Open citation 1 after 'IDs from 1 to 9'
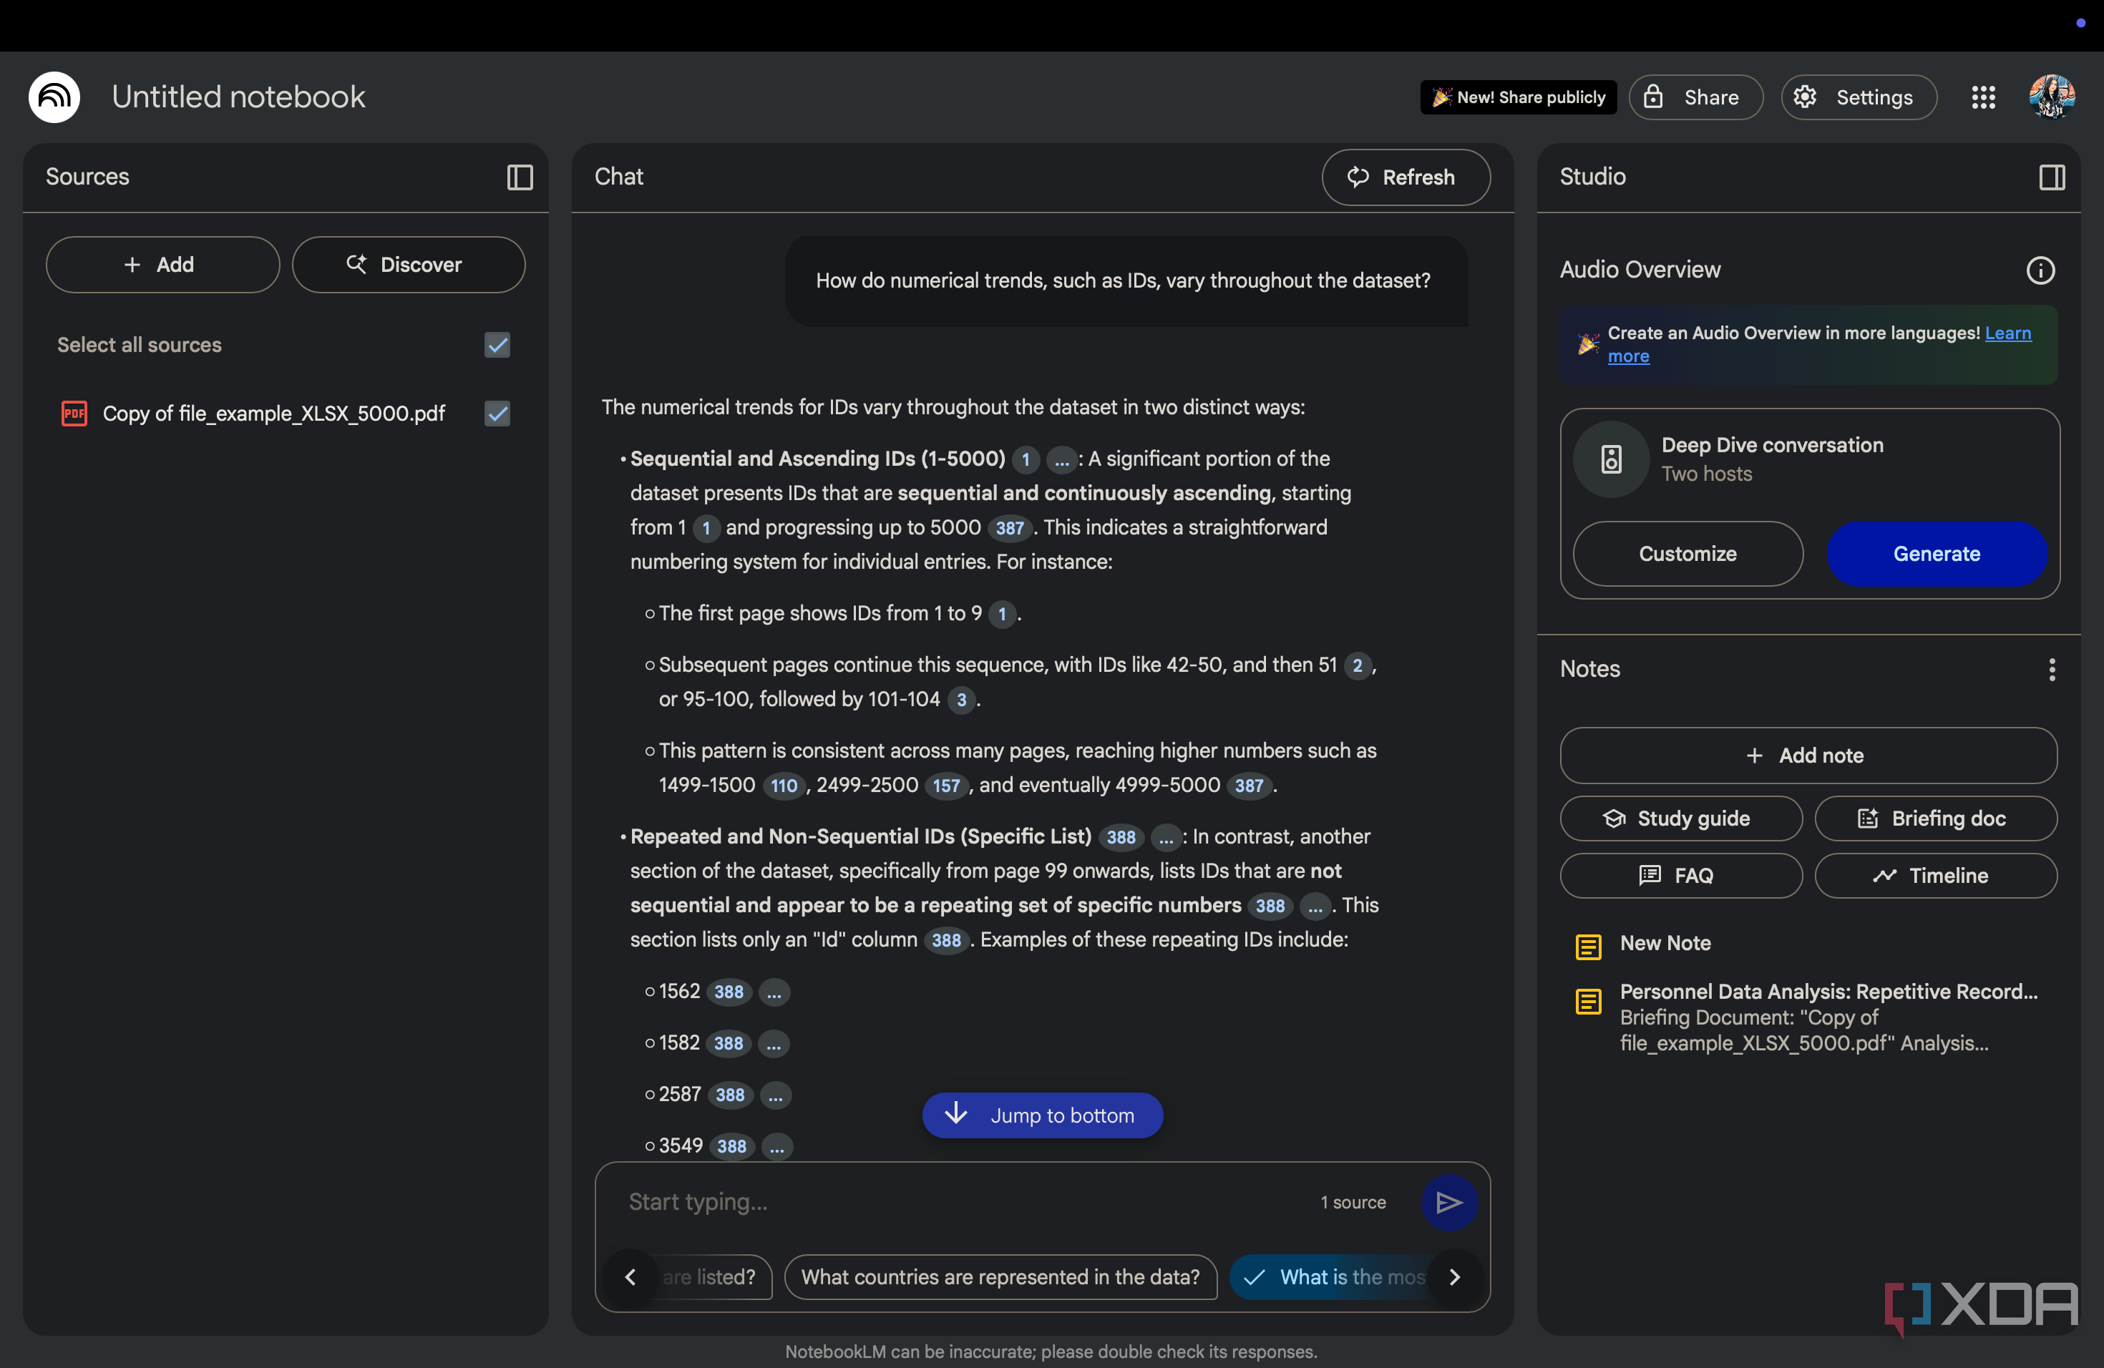Screen dimensions: 2104x1368 point(1002,614)
